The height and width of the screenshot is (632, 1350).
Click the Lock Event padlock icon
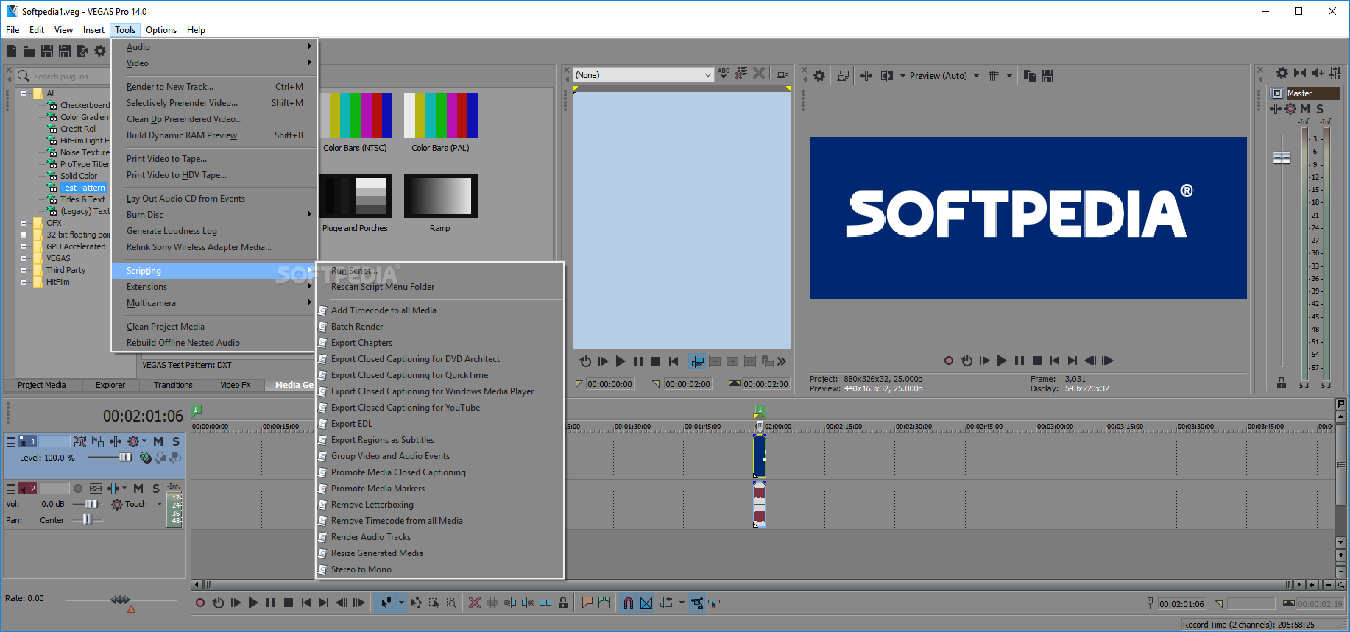point(563,603)
